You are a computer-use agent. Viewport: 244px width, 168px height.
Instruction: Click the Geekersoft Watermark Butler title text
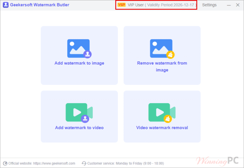pos(39,5)
